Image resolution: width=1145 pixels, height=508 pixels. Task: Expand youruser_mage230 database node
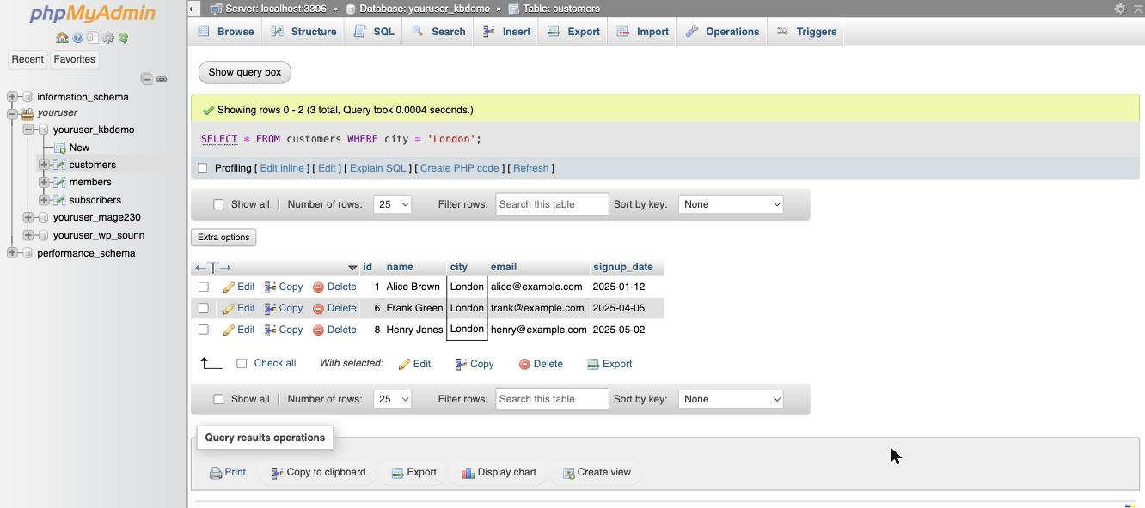click(x=28, y=217)
